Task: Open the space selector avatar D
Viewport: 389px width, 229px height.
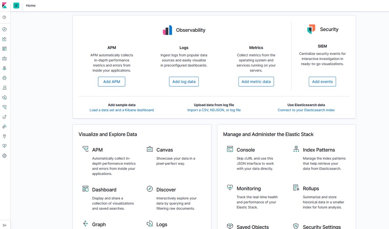Action: [16, 6]
